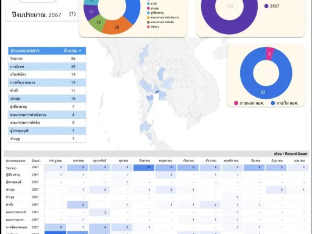Sort pivot by ธันวาคม column header
The height and width of the screenshot is (234, 312).
click(x=211, y=161)
